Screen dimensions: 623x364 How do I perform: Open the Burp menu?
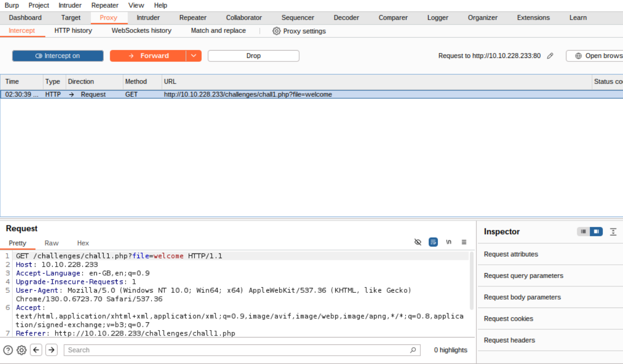(12, 5)
